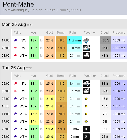Click the 1010 mb pressure cell
The height and width of the screenshot is (140, 127).
tap(119, 136)
